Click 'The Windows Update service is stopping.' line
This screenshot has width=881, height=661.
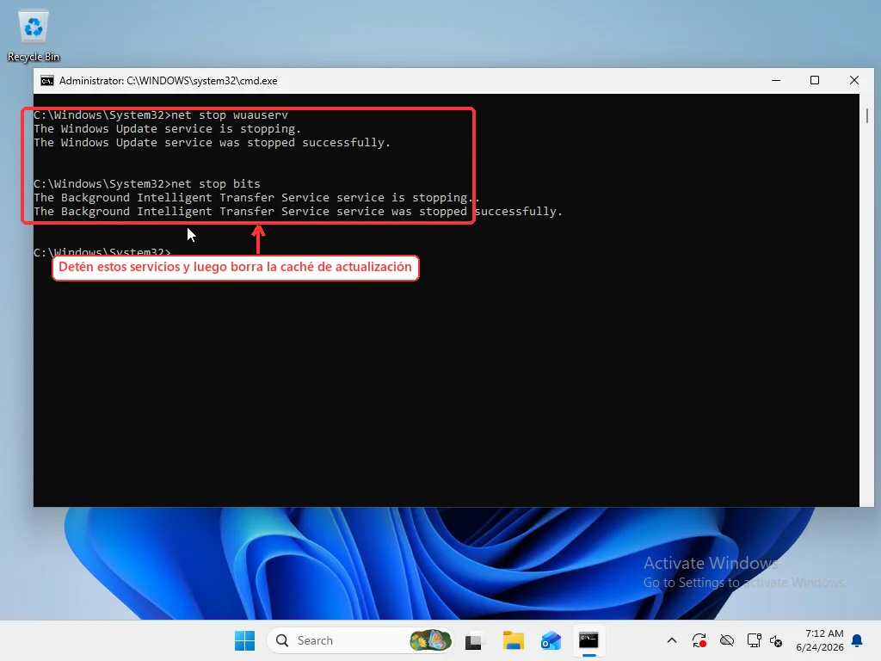(168, 129)
